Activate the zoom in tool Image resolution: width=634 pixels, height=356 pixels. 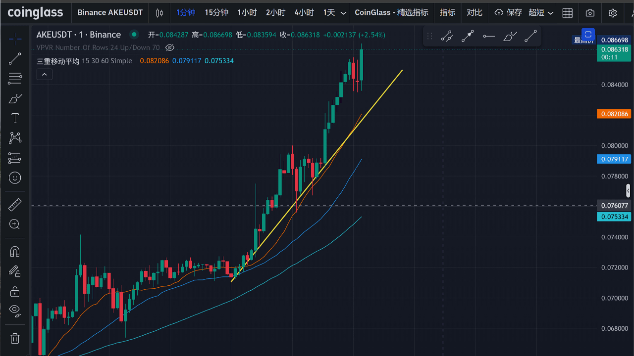pyautogui.click(x=15, y=224)
